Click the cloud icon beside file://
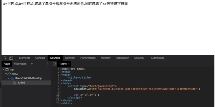The width and height of the screenshot is (215, 107). 9,74
